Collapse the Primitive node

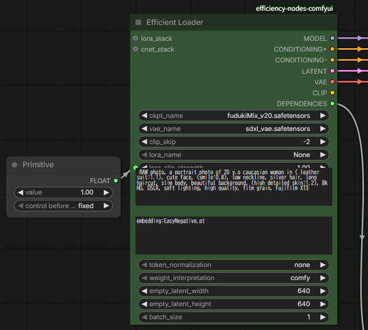pyautogui.click(x=15, y=164)
